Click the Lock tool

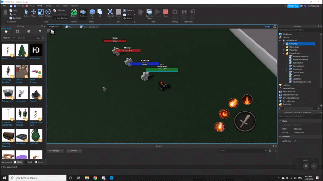point(127,14)
